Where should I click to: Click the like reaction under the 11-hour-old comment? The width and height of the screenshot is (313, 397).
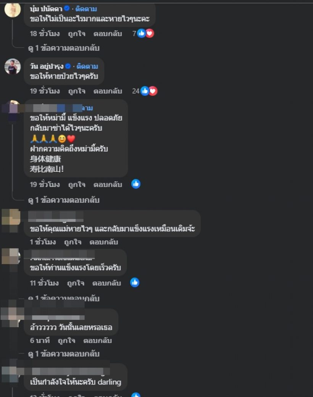click(x=135, y=282)
